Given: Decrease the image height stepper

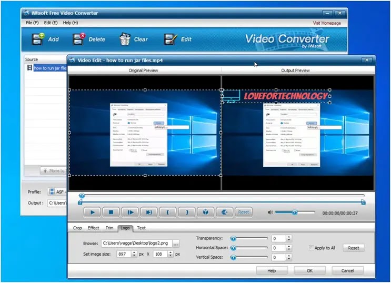Looking at the screenshot, I should [171, 256].
